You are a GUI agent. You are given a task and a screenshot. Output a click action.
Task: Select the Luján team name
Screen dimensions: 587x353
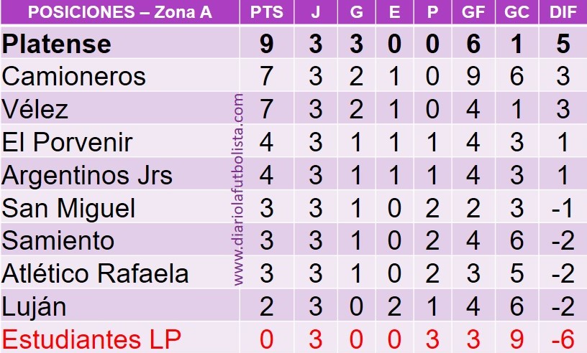click(34, 306)
